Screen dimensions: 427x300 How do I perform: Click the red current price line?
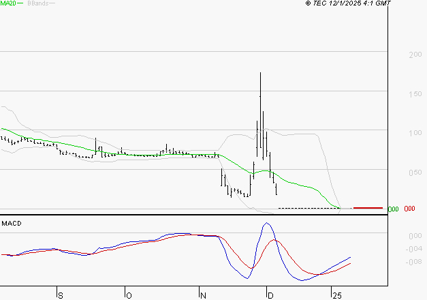point(368,208)
